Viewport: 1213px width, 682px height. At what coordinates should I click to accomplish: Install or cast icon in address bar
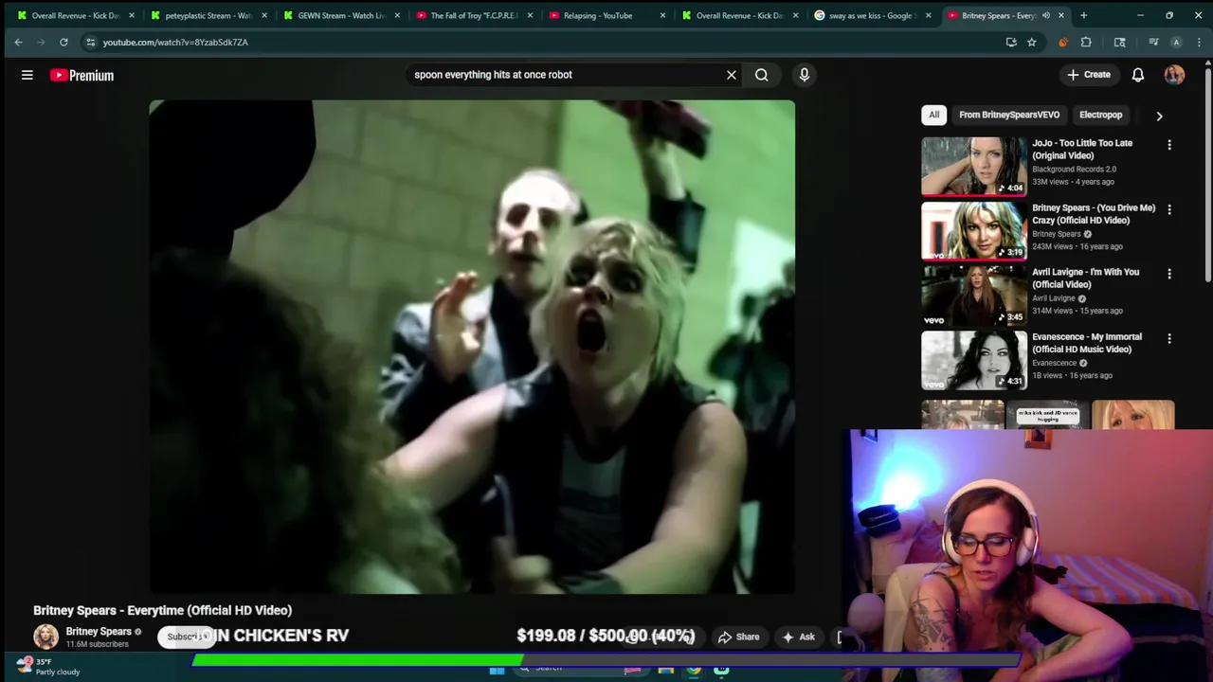(x=1011, y=42)
